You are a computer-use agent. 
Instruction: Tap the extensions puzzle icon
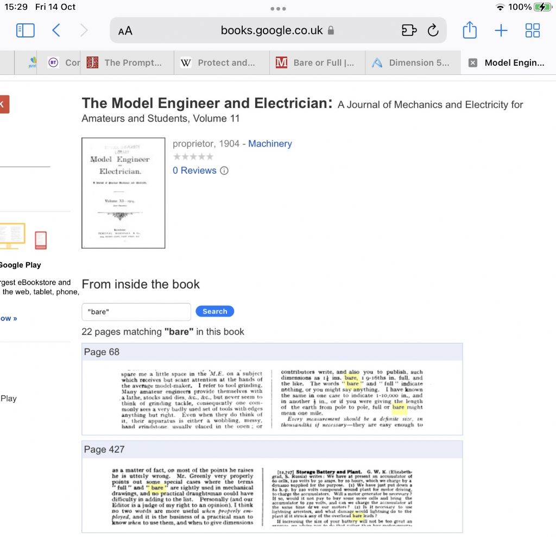tap(409, 30)
